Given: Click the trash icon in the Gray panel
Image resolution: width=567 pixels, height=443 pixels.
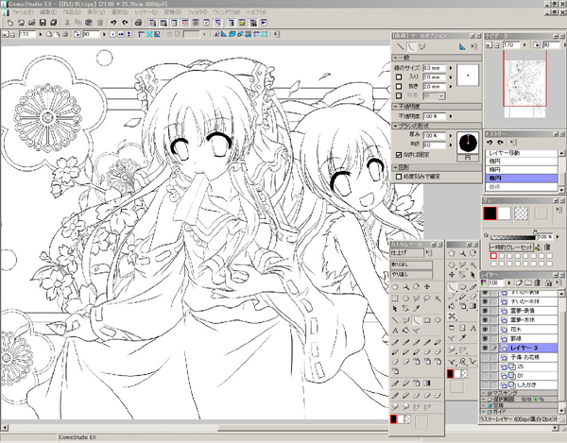Looking at the screenshot, I should click(x=547, y=247).
